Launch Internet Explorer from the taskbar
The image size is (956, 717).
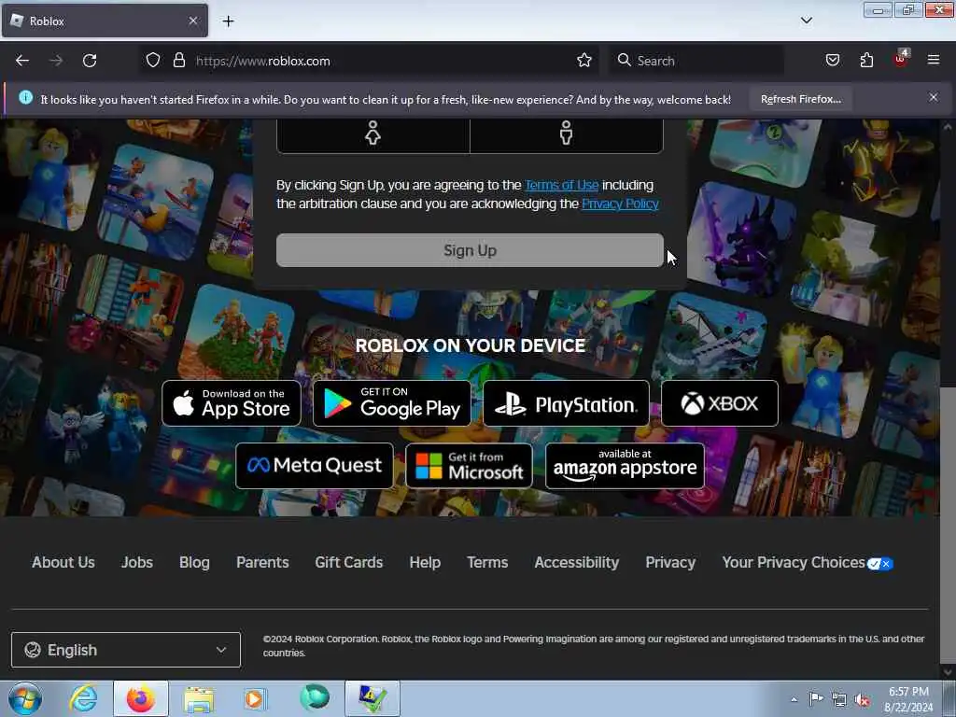pos(83,698)
